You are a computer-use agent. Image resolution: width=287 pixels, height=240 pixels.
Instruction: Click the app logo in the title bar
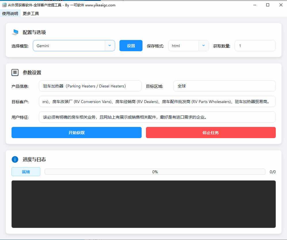point(4,5)
